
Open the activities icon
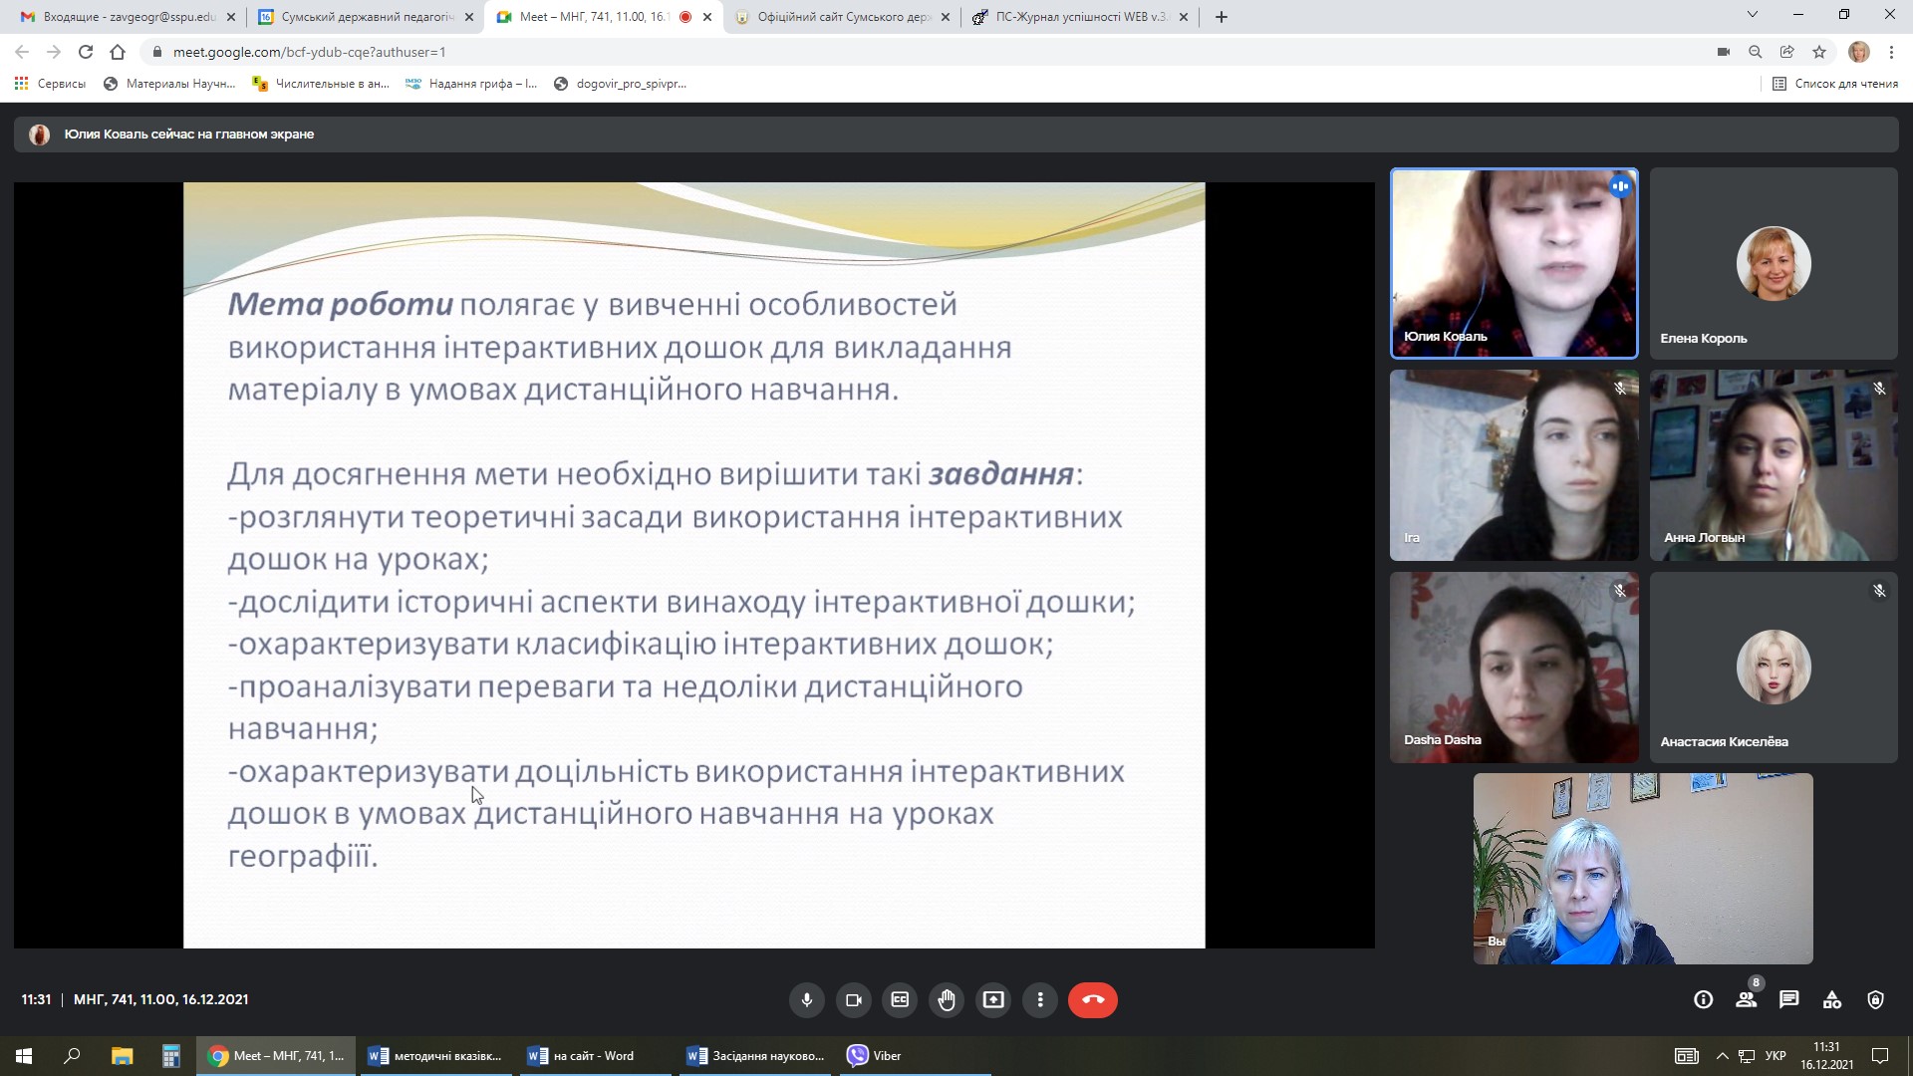pos(1832,999)
